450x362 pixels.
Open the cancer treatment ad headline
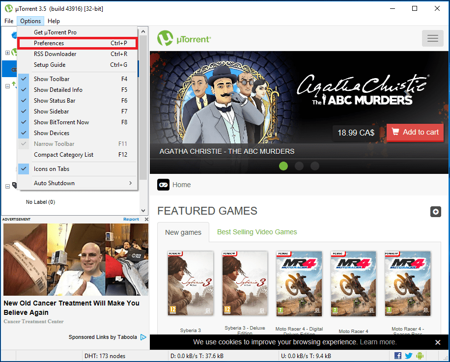point(71,308)
